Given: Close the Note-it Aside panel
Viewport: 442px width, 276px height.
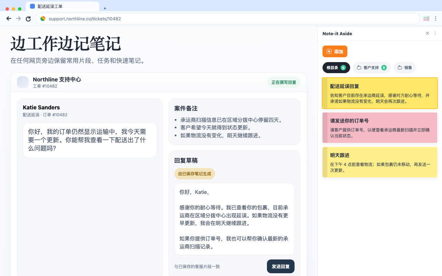Looking at the screenshot, I should tap(427, 33).
